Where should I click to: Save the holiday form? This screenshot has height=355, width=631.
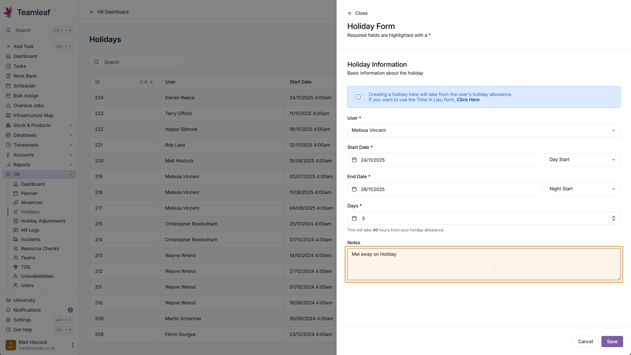(612, 342)
